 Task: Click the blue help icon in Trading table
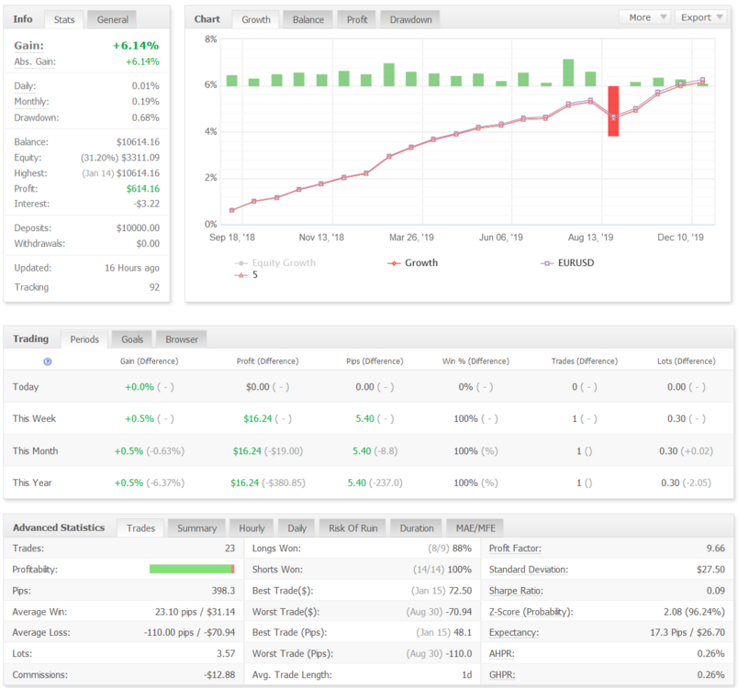click(48, 361)
